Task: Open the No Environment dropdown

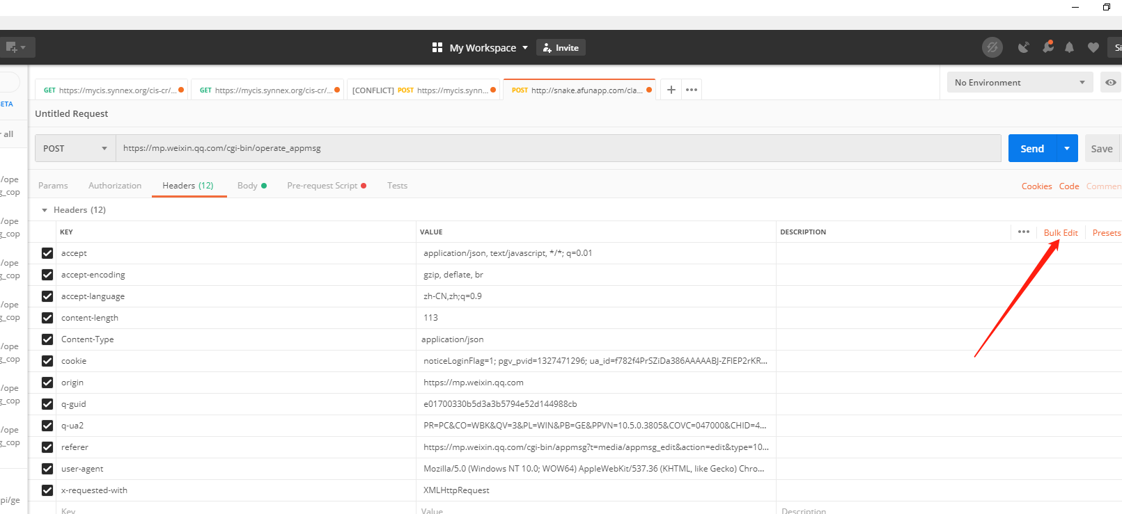Action: (1020, 82)
